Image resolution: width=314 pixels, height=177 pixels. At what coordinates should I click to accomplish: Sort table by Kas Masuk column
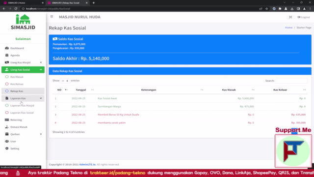coord(231,90)
